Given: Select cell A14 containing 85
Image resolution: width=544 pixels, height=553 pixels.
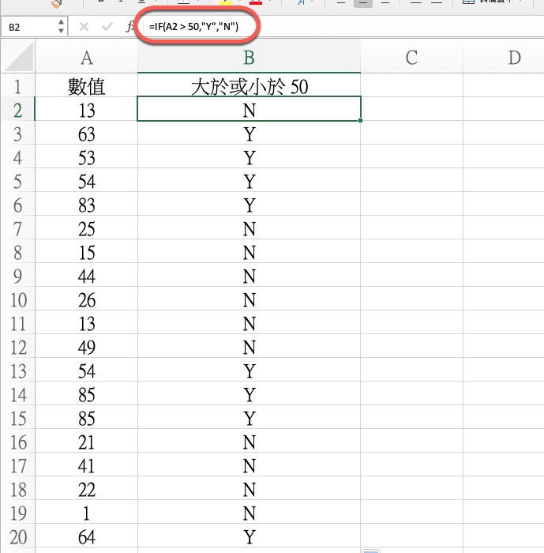Looking at the screenshot, I should [x=86, y=394].
